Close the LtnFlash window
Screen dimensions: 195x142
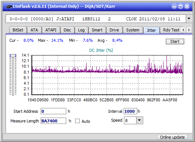(x=187, y=6)
